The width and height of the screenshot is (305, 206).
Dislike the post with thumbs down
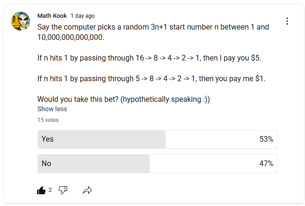point(63,190)
